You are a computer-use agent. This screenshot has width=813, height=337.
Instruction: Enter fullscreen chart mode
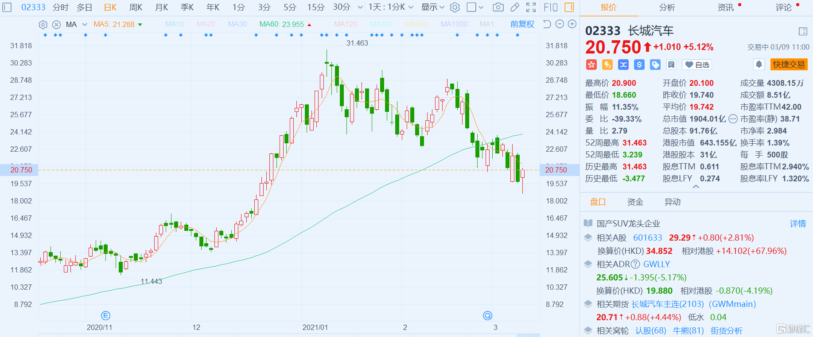tap(531, 7)
